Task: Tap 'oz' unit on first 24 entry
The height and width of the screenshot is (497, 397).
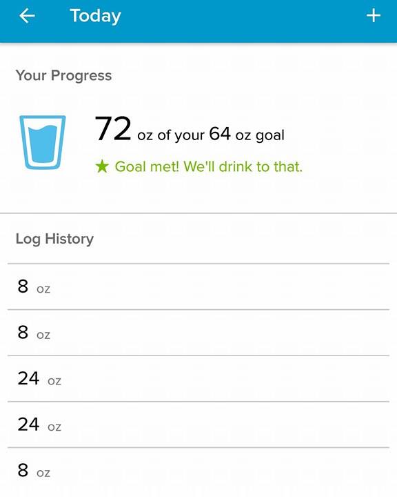Action: point(54,381)
